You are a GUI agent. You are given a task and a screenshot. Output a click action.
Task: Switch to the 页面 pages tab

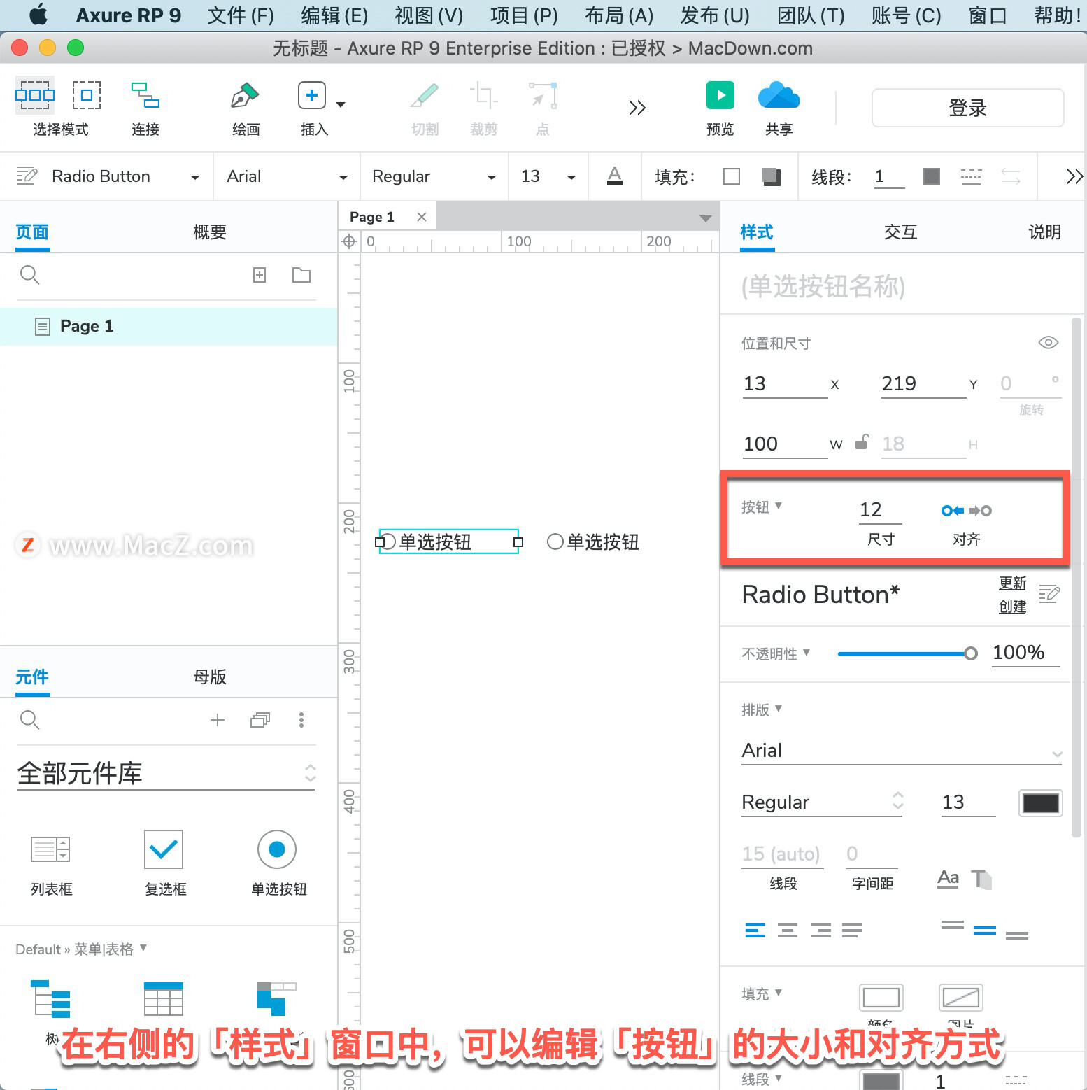point(32,232)
